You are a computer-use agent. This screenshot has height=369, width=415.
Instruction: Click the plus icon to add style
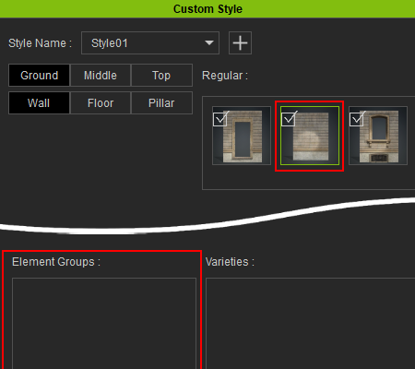[x=240, y=42]
